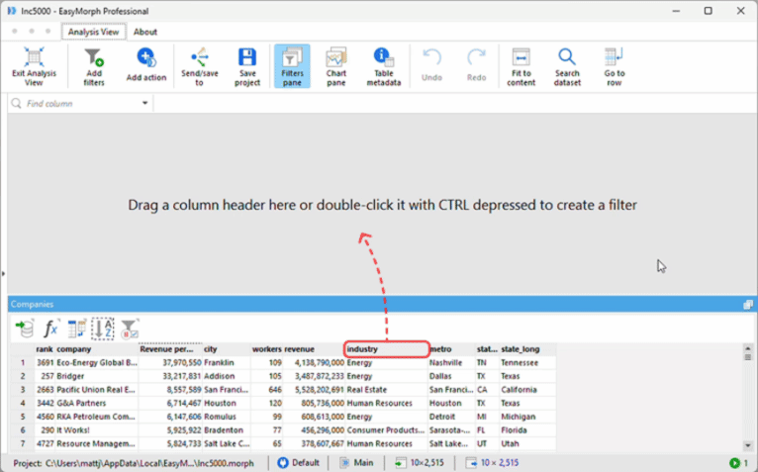Click the Eco-Energy Global B... company cell
The height and width of the screenshot is (472, 758).
[97, 363]
